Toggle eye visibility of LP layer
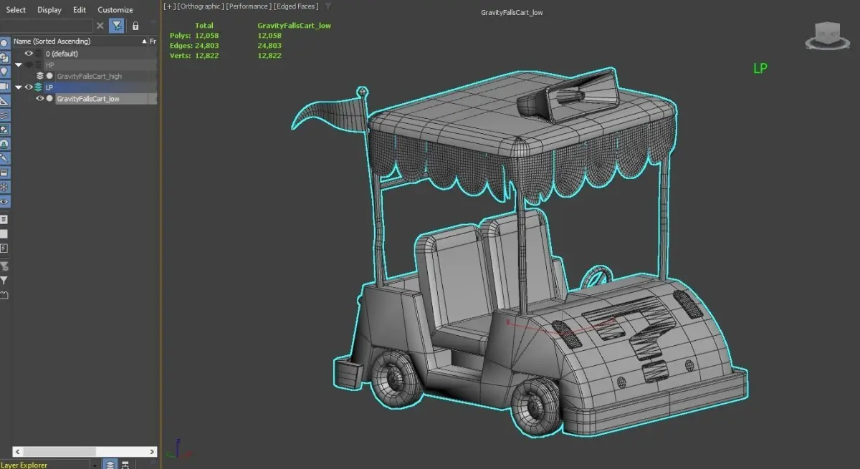The height and width of the screenshot is (469, 860). [x=29, y=87]
